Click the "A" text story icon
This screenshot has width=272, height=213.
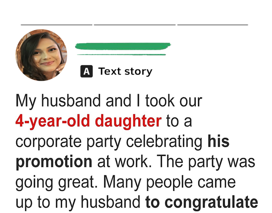(x=86, y=71)
